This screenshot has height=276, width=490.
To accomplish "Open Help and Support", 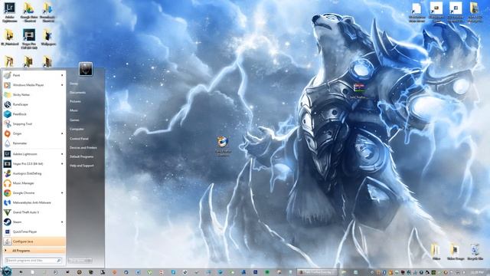I will pyautogui.click(x=82, y=166).
